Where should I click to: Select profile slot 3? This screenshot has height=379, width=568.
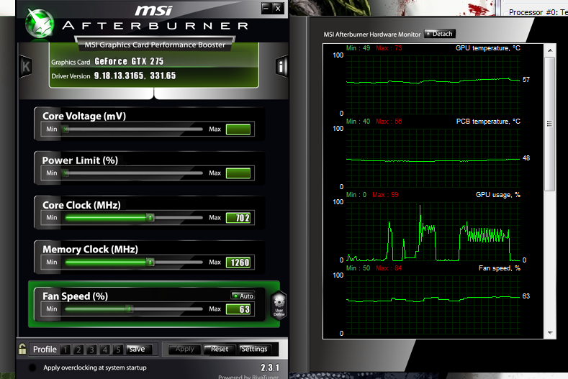[x=91, y=350]
